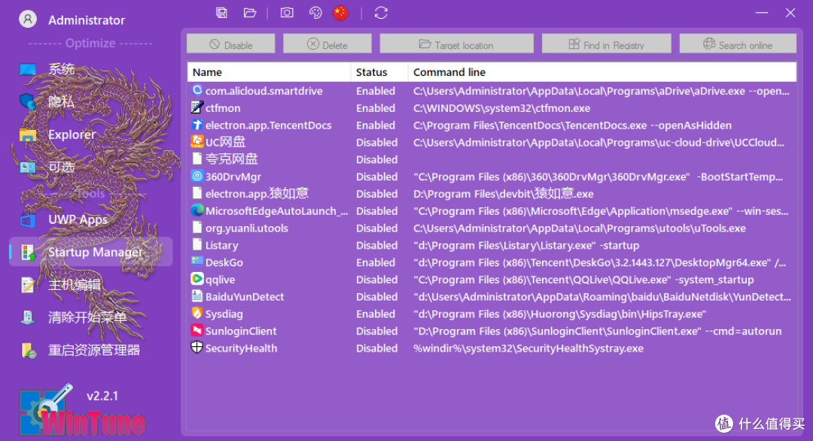The image size is (813, 441).
Task: Open the color palette theme icon
Action: (x=316, y=13)
